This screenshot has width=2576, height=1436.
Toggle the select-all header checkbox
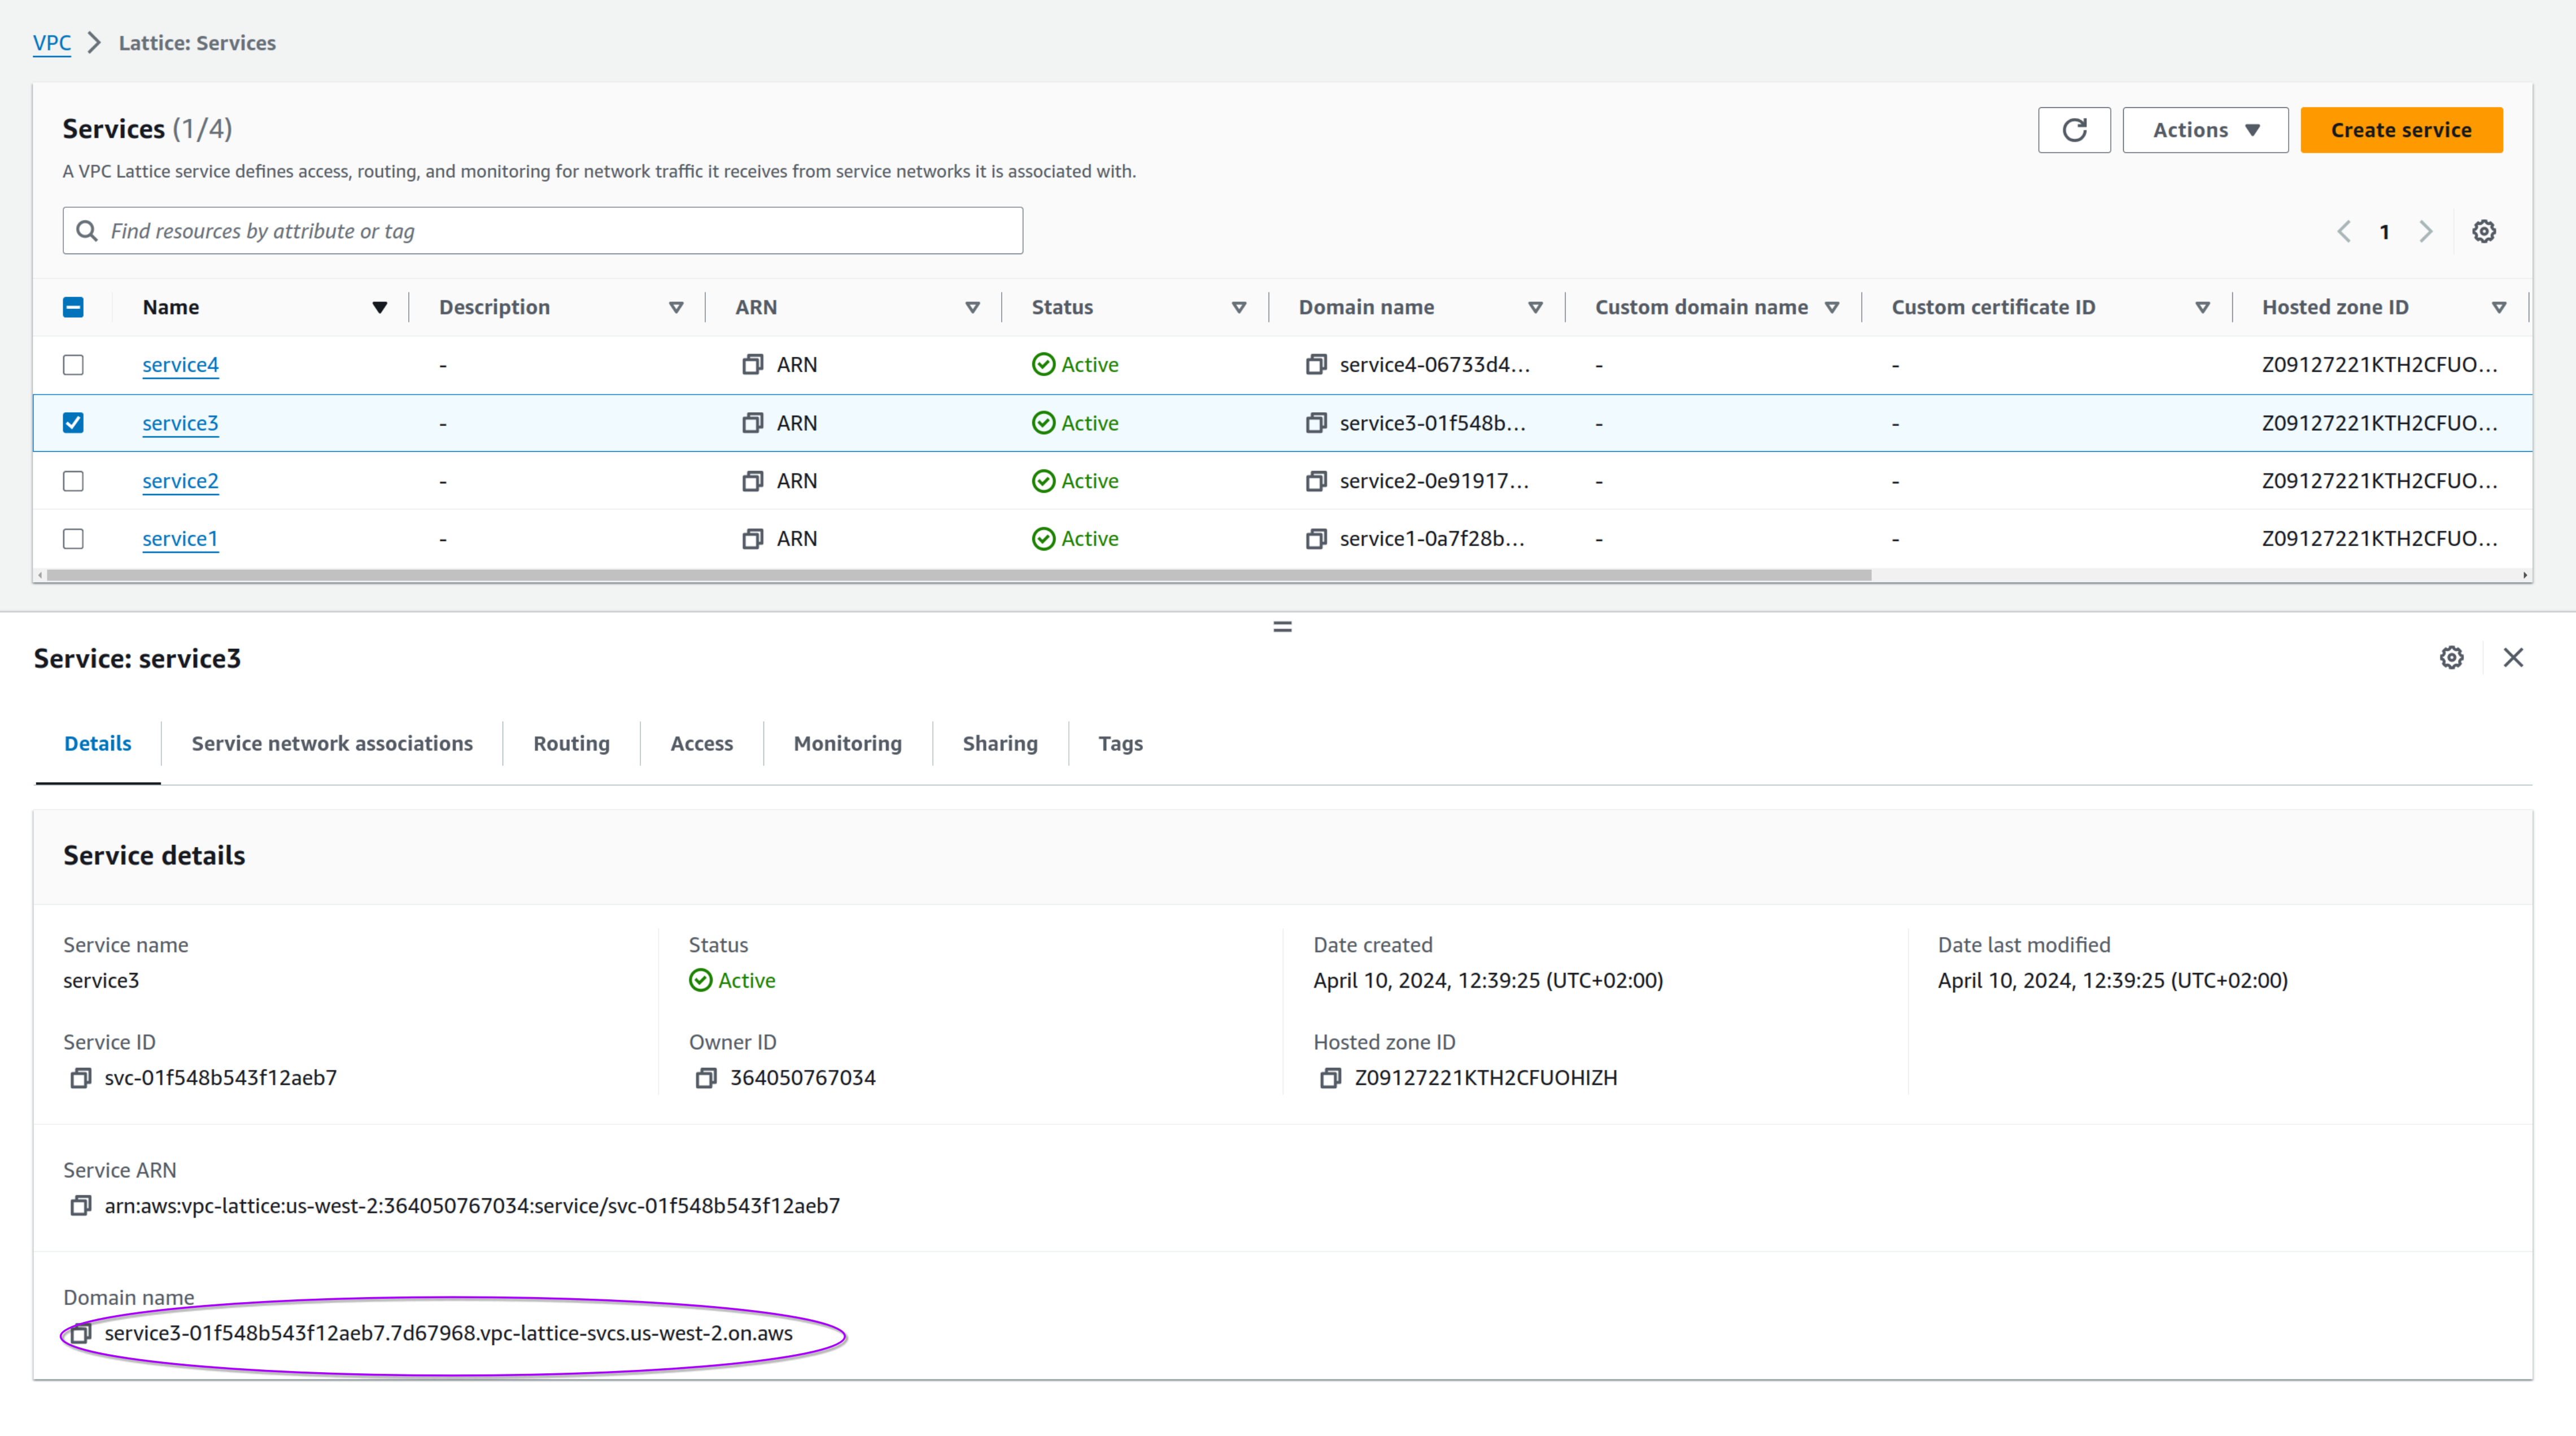(x=73, y=307)
